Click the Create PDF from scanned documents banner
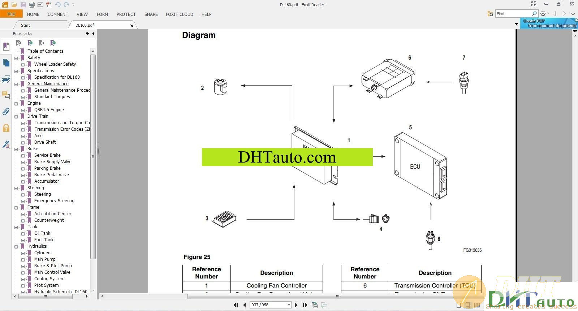578x311 pixels. (x=549, y=23)
